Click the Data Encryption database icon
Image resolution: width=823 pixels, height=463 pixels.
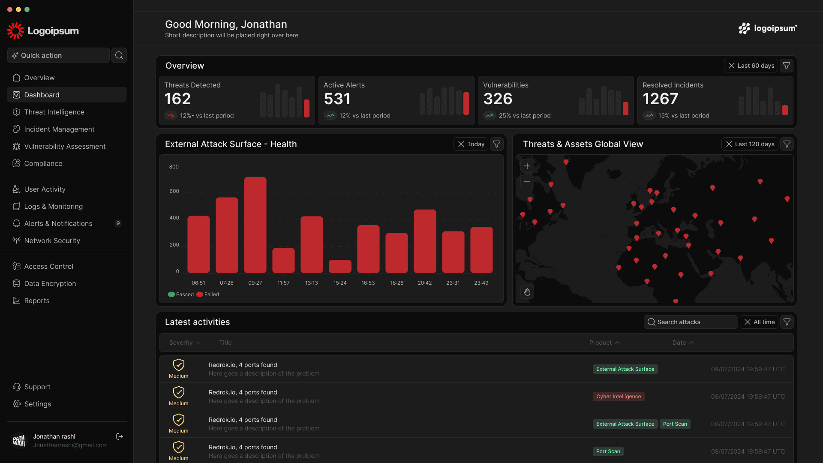click(x=17, y=283)
